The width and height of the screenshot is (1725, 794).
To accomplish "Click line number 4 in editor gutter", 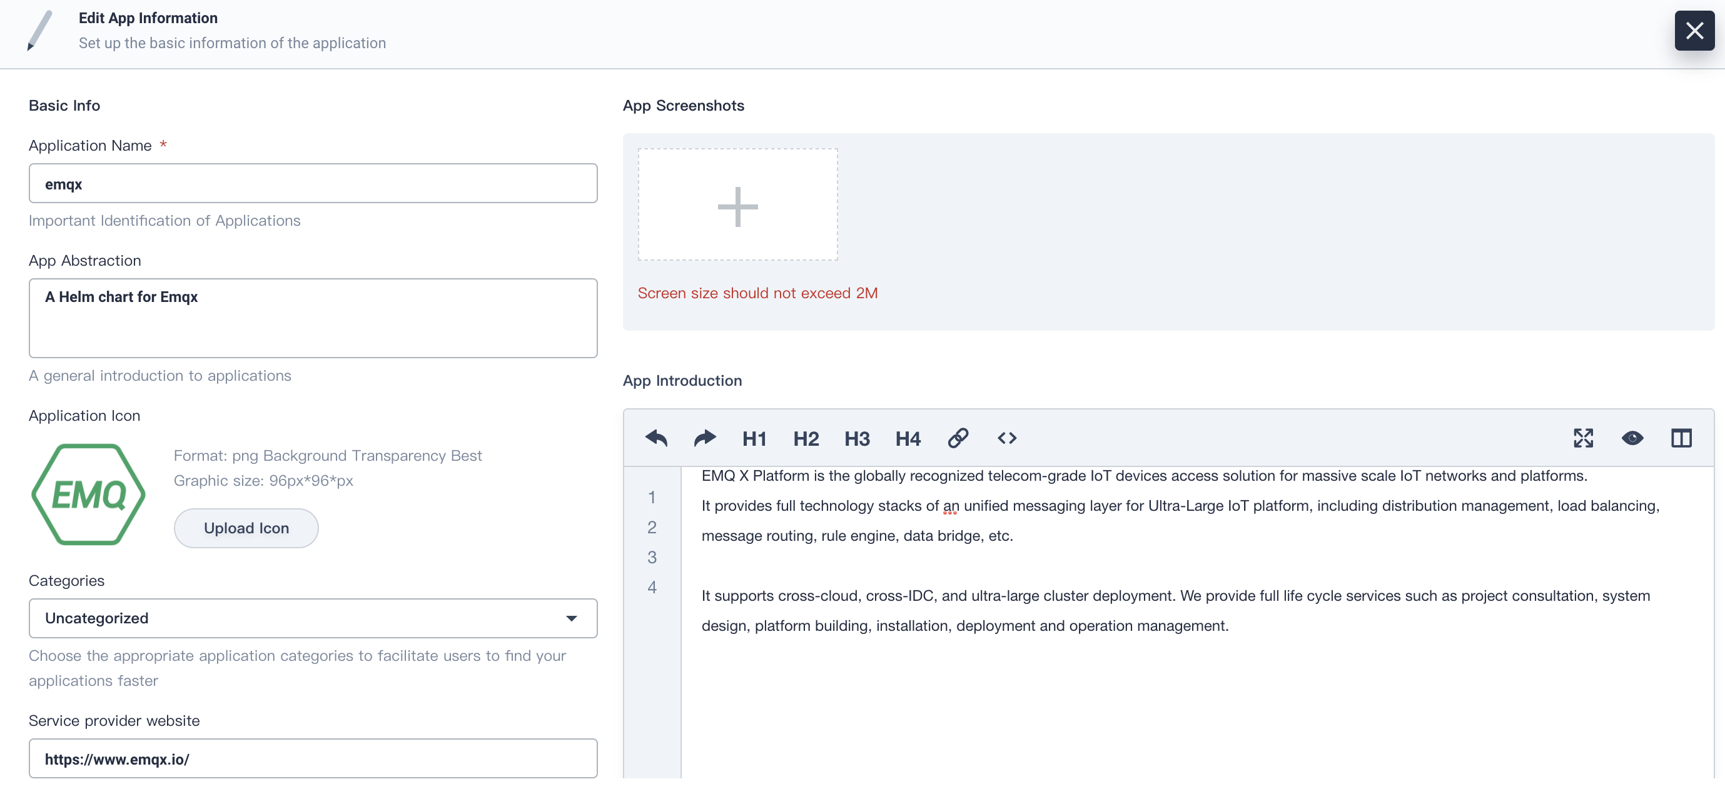I will pos(652,587).
